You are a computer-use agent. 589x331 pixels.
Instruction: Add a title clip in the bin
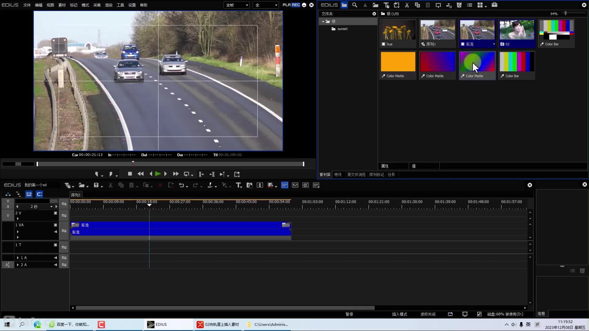tap(386, 5)
